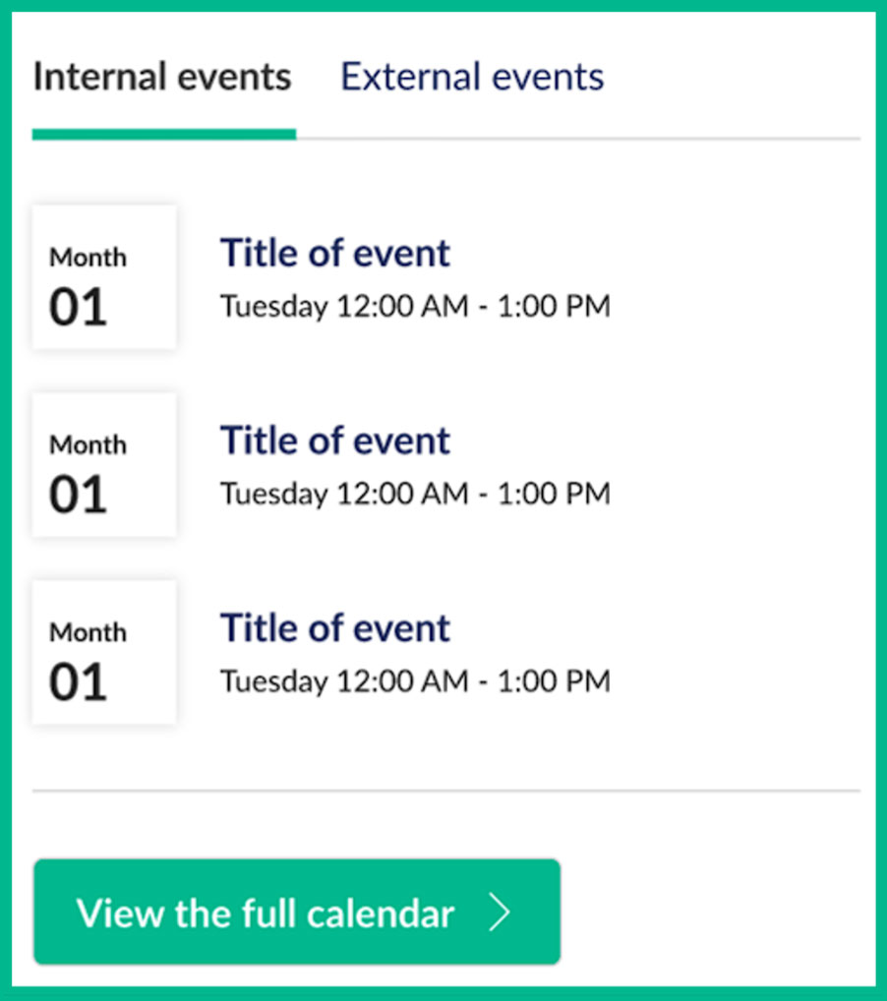887x1001 pixels.
Task: Open the third Title of event link
Action: (334, 628)
